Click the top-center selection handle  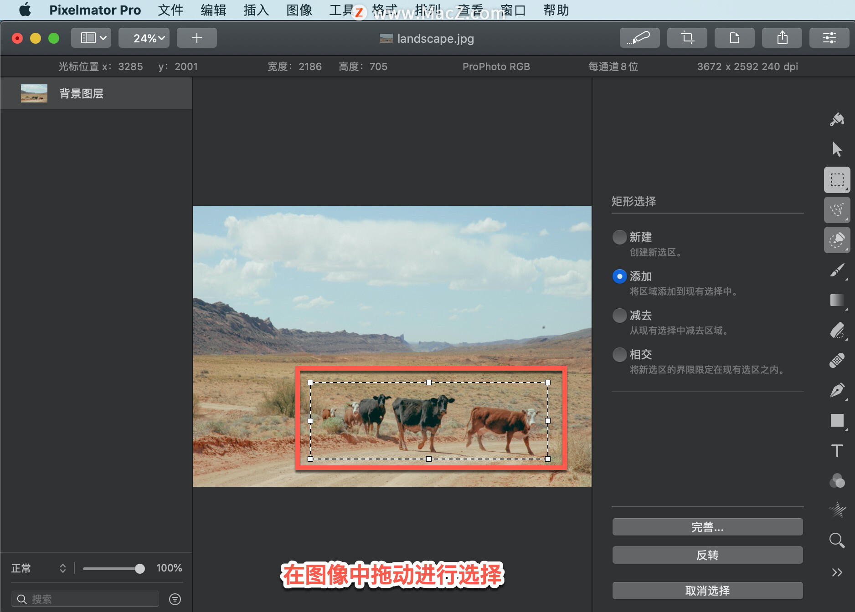click(x=429, y=382)
